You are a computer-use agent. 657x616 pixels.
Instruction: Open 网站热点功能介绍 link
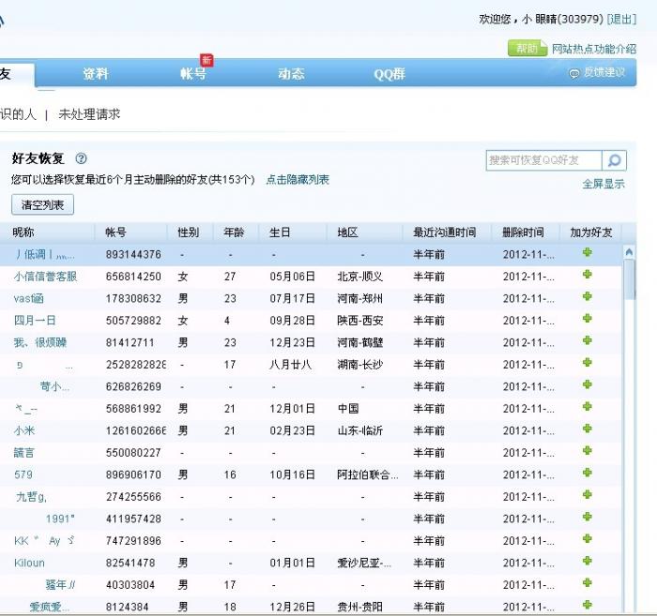(594, 49)
